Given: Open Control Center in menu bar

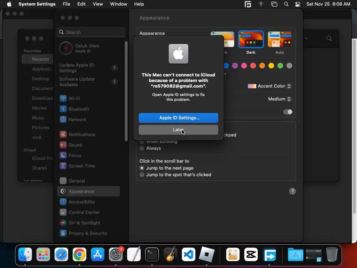Looking at the screenshot, I should click(x=298, y=4).
